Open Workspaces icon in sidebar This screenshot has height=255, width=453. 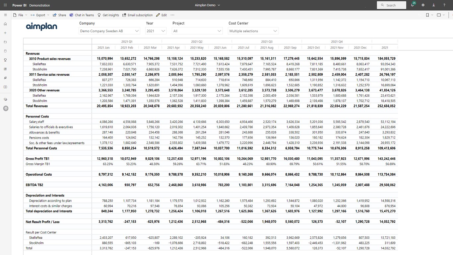[x=5, y=99]
